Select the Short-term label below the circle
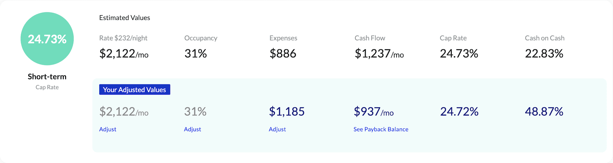 [x=47, y=77]
